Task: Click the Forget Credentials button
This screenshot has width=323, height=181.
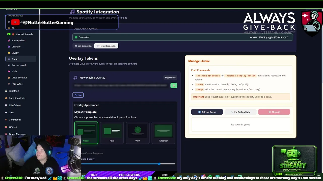Action: coord(106,46)
